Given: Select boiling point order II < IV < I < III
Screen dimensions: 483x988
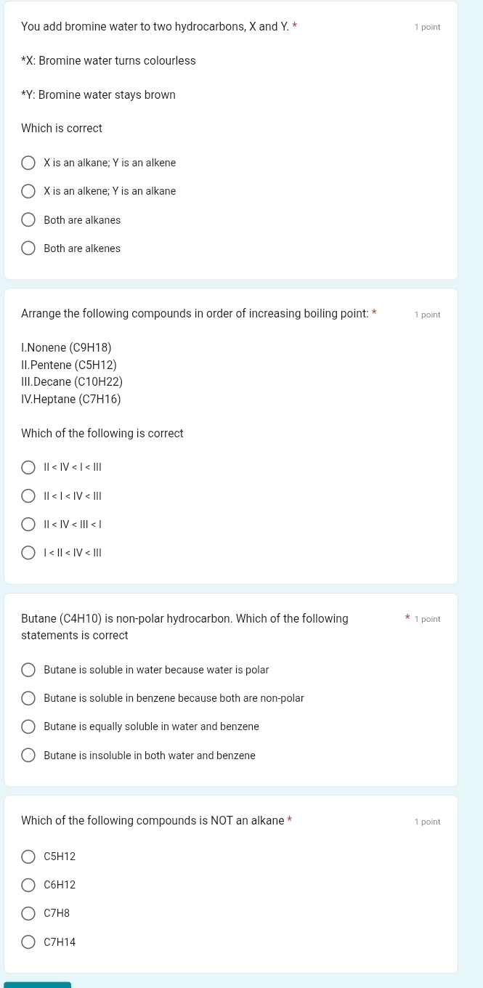Looking at the screenshot, I should coord(28,467).
